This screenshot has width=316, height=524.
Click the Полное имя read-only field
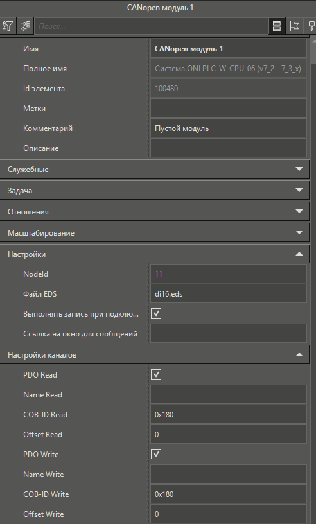(x=229, y=69)
